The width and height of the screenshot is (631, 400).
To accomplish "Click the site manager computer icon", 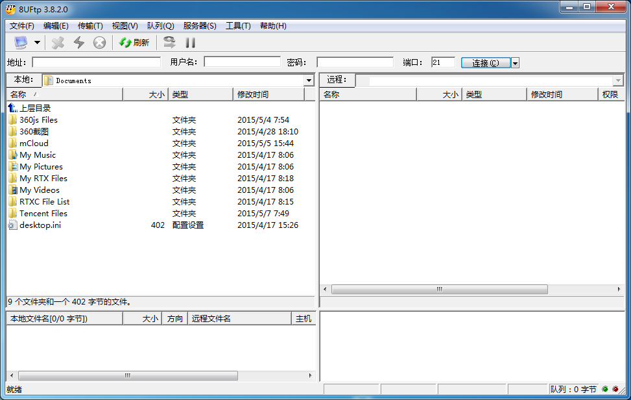I will pyautogui.click(x=21, y=43).
